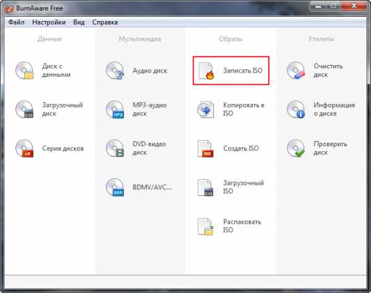Select the Серия дисков icon
Image resolution: width=371 pixels, height=293 pixels.
tap(24, 149)
